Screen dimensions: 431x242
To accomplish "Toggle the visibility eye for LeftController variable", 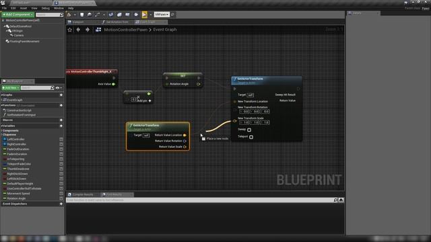I will click(61, 139).
